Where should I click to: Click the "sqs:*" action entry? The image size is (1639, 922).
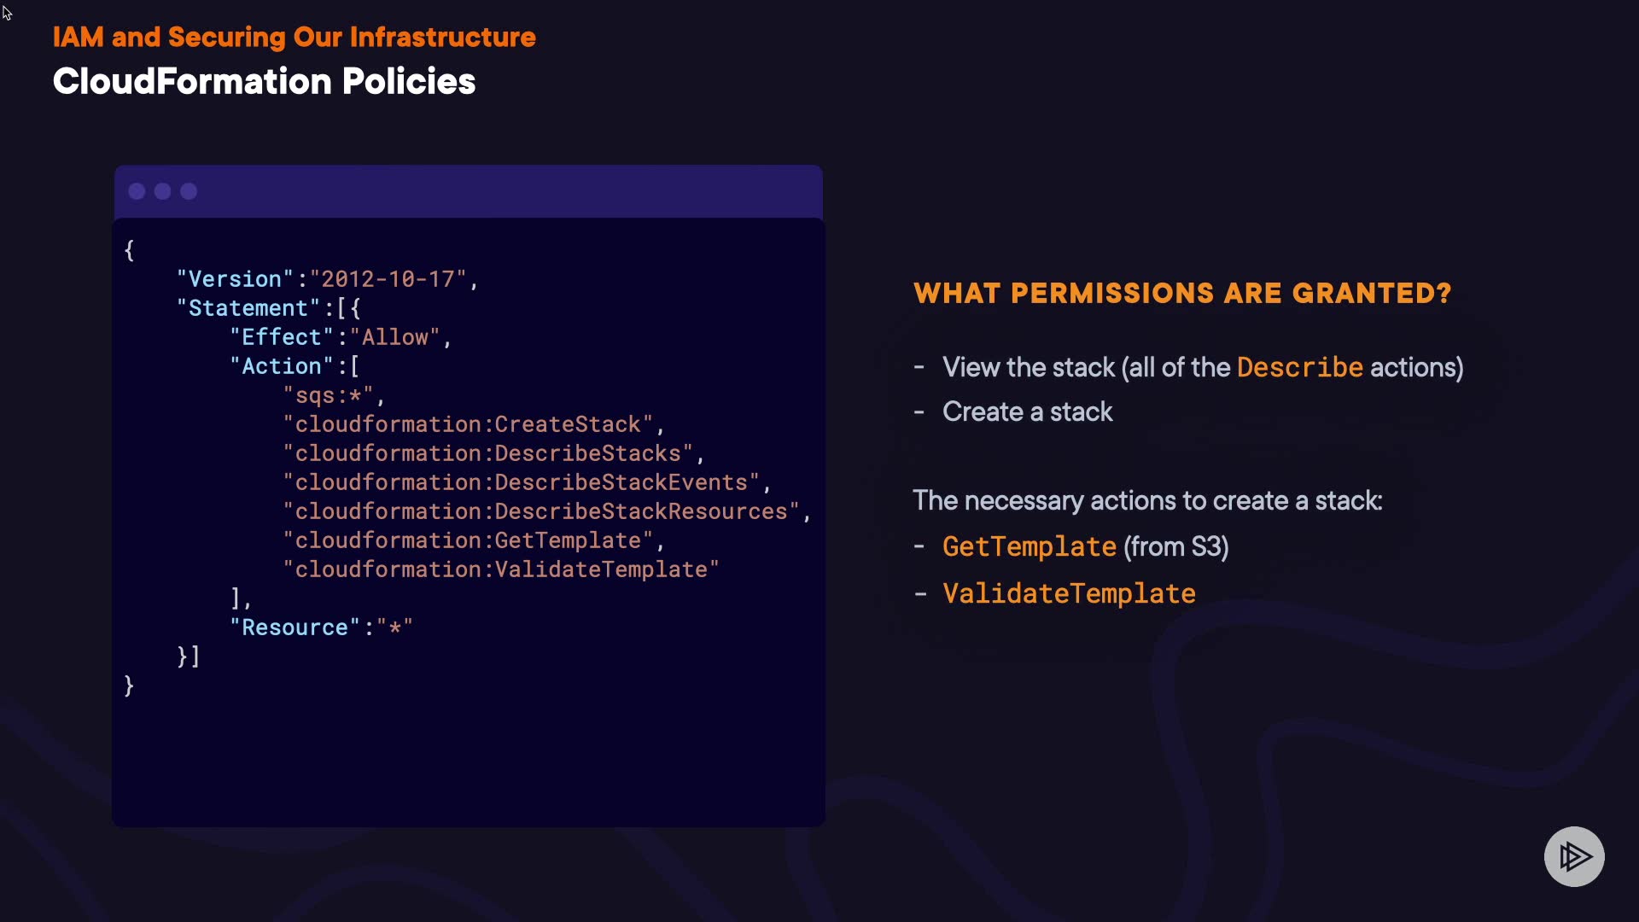[333, 395]
